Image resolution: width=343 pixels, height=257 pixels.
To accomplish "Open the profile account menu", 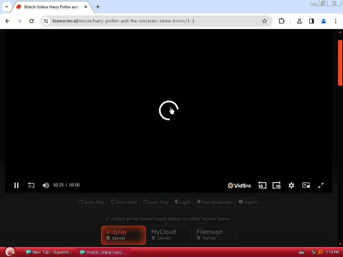I will click(x=323, y=21).
